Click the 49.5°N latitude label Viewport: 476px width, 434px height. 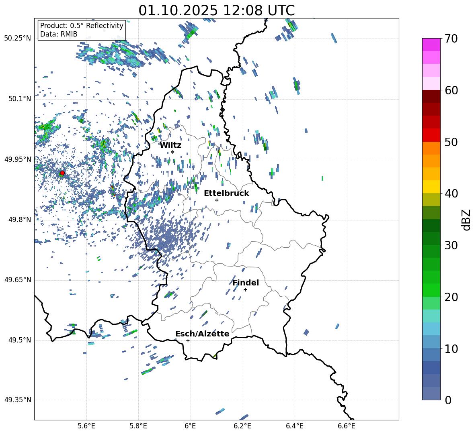19,340
